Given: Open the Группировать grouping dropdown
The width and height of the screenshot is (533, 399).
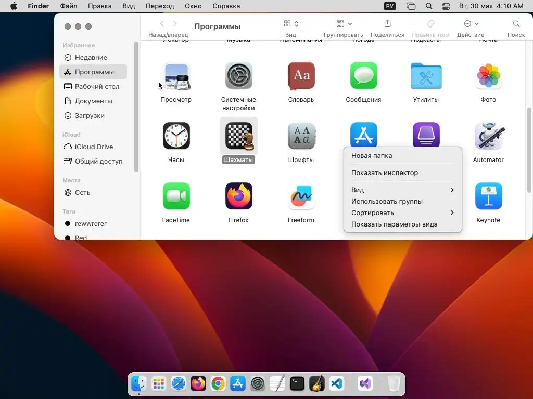Looking at the screenshot, I should pos(344,24).
